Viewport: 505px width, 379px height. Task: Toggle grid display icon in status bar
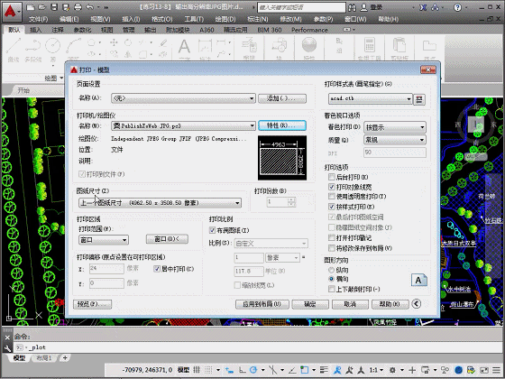coord(197,370)
